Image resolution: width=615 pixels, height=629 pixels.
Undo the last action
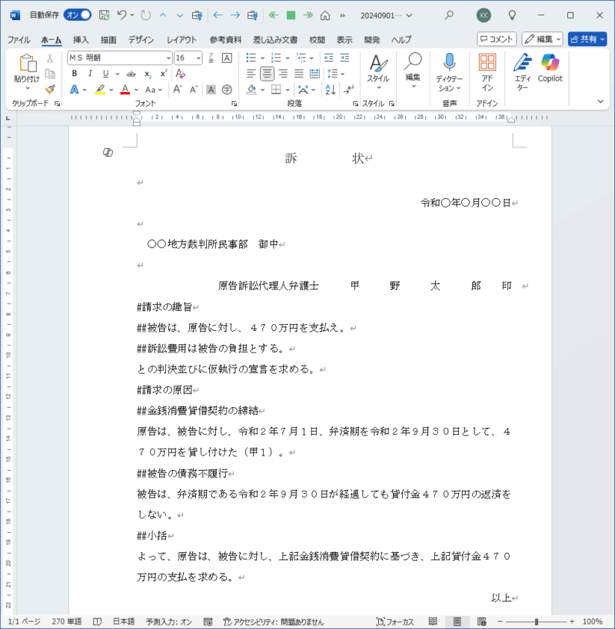122,15
